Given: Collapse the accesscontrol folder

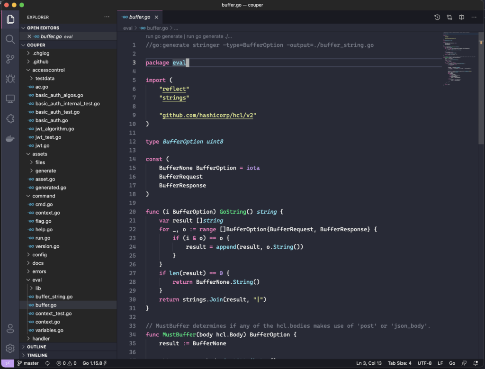Looking at the screenshot, I should tap(48, 70).
